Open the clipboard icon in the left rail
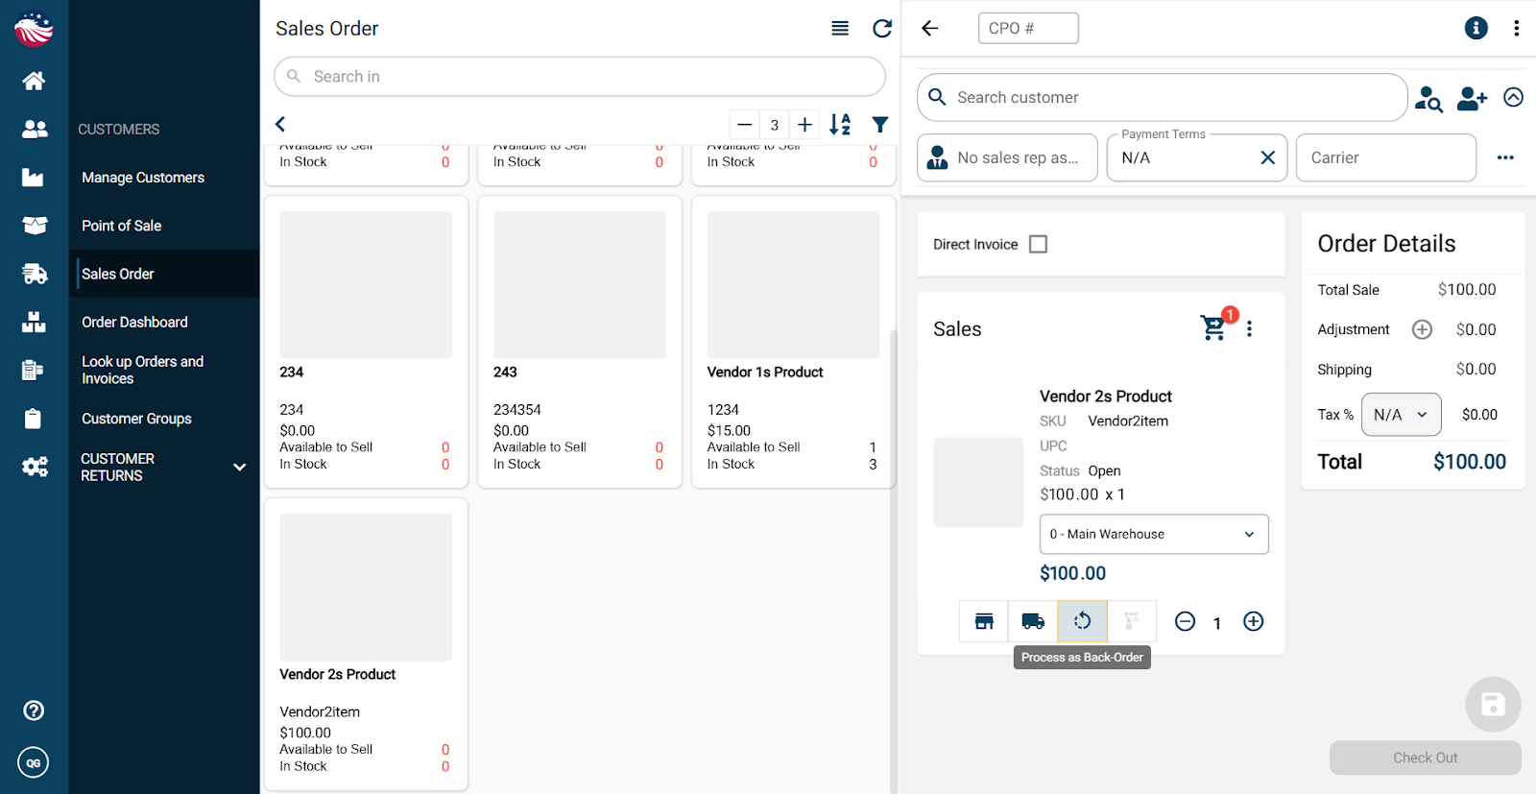 34,419
